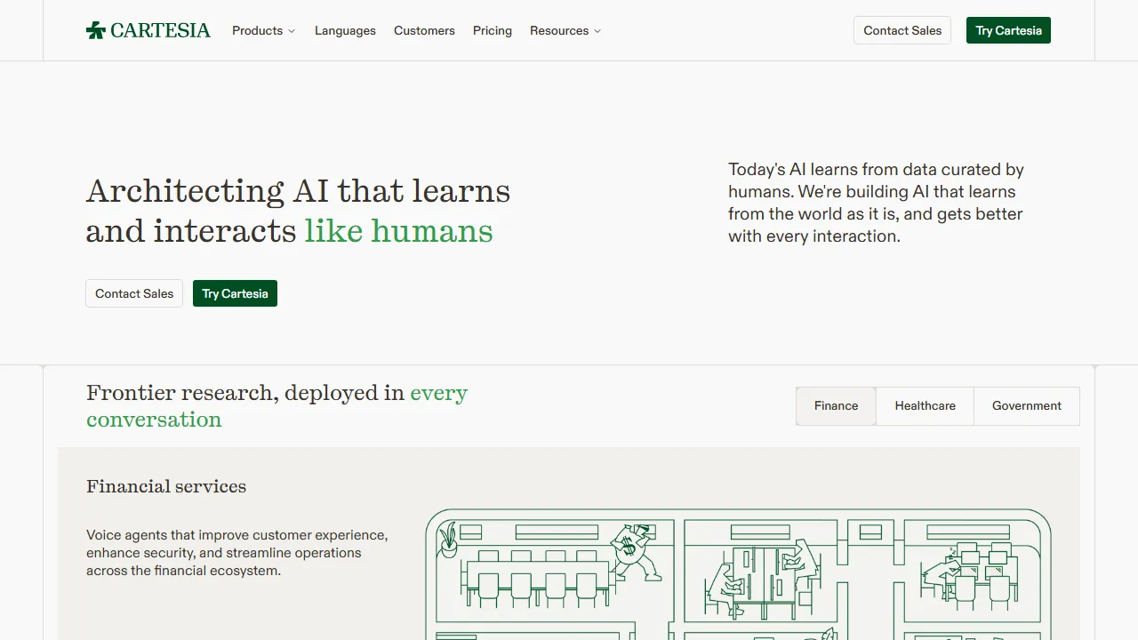
Task: Switch to the Healthcare tab
Action: coord(925,406)
